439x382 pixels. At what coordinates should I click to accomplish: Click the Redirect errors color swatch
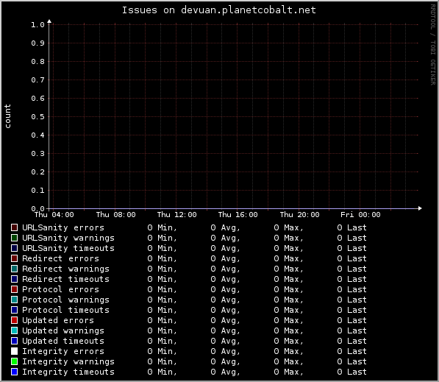click(x=14, y=258)
